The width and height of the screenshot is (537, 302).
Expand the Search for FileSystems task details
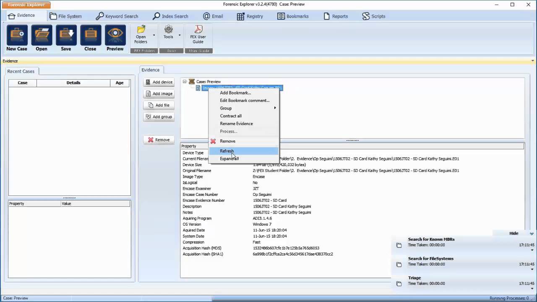532,270
